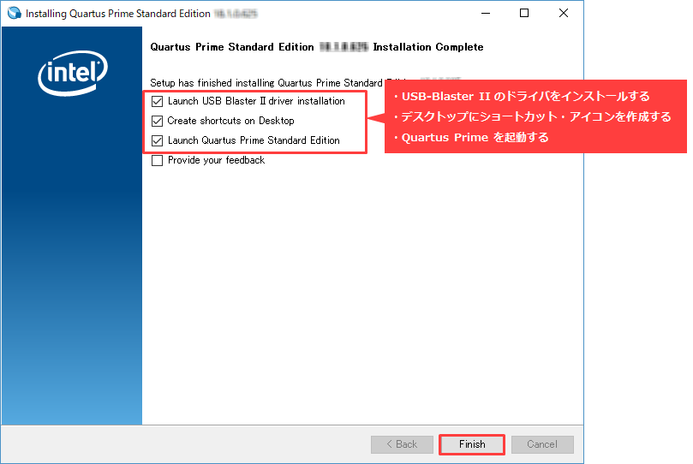Click the Intel logo in sidebar
693x464 pixels.
click(x=73, y=73)
